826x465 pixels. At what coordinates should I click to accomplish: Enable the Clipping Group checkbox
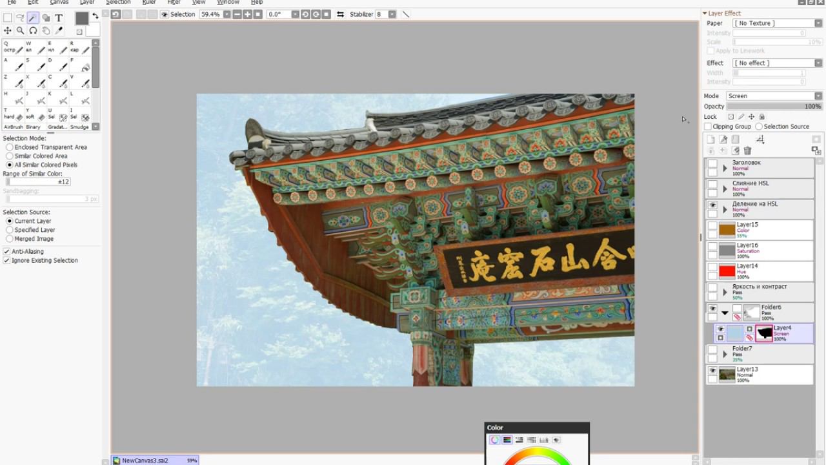pyautogui.click(x=708, y=127)
